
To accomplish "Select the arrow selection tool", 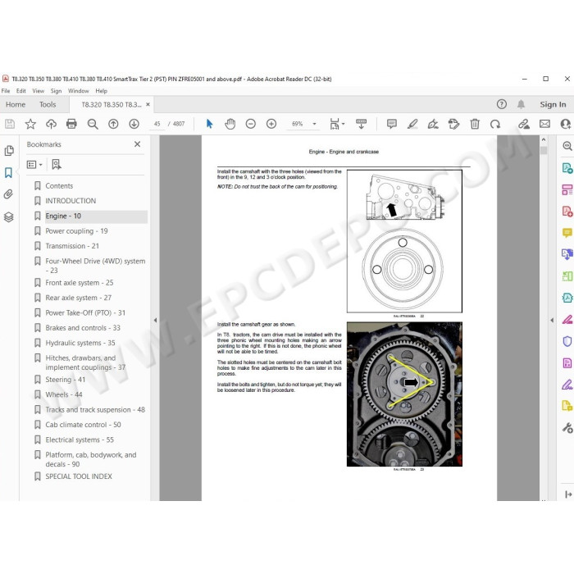I will coord(209,124).
